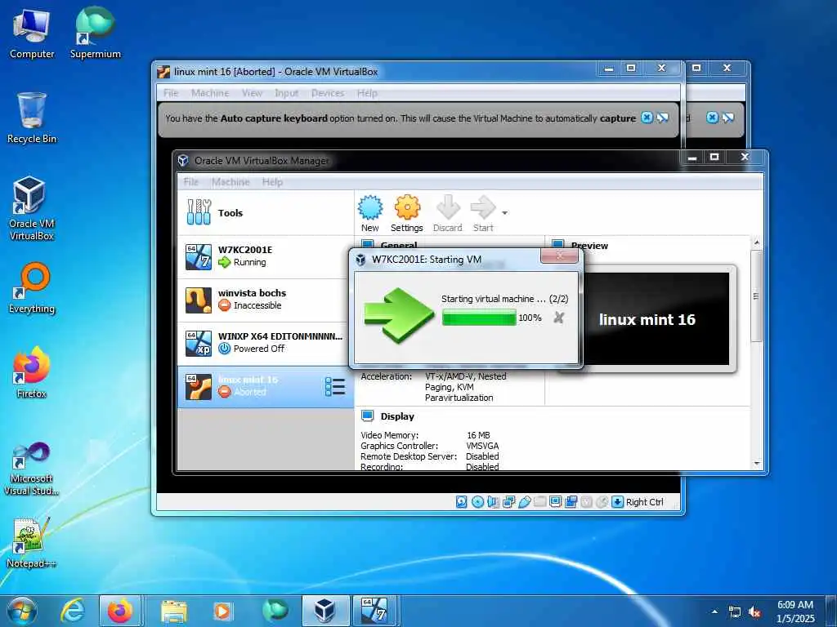This screenshot has width=837, height=627.
Task: Click the optical disk status icon
Action: [477, 502]
